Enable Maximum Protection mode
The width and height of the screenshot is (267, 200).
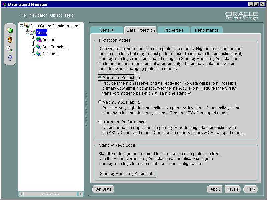[x=100, y=77]
